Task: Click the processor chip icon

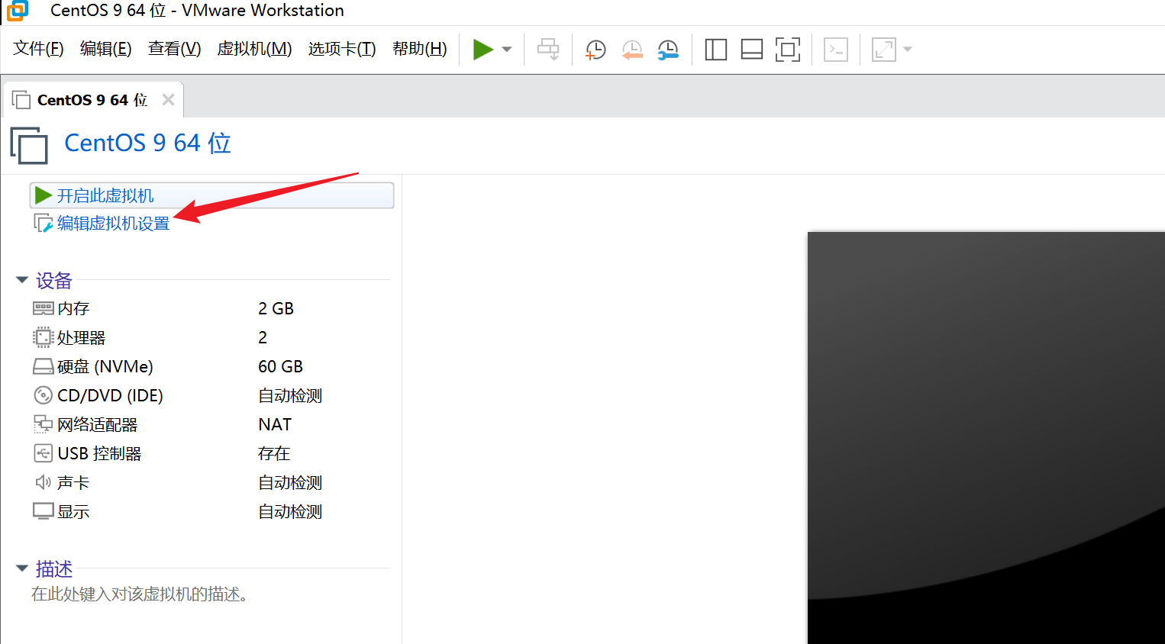Action: (44, 337)
